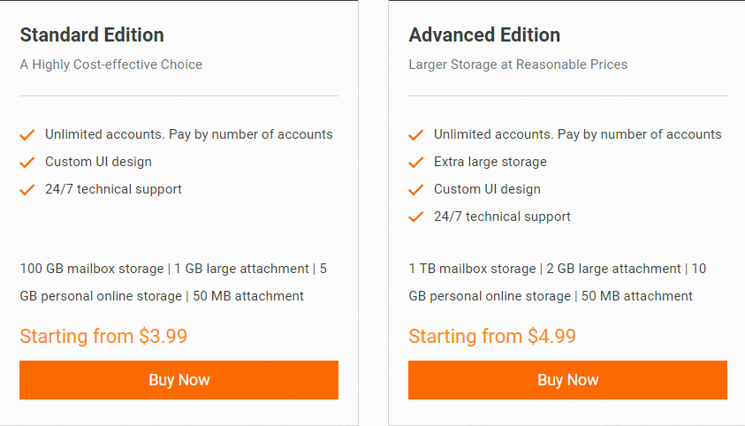Click checkmark beside Standard Custom UI design
This screenshot has height=426, width=745.
tap(27, 163)
